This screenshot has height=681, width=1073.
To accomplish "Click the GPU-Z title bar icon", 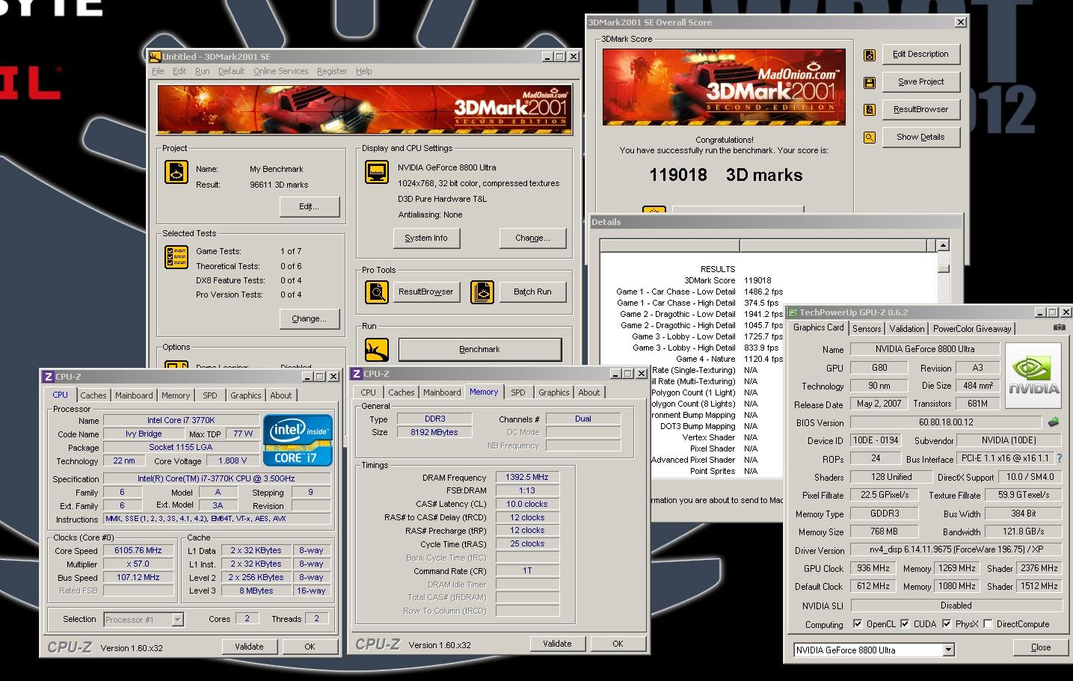I will (x=793, y=312).
